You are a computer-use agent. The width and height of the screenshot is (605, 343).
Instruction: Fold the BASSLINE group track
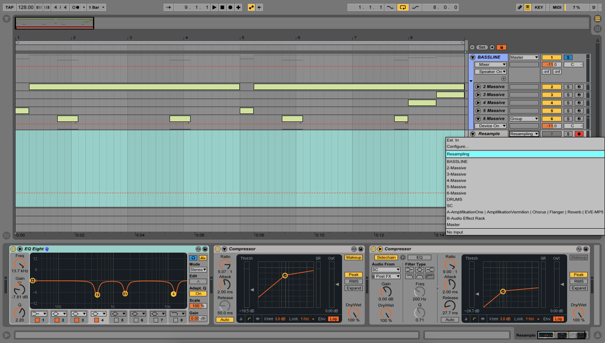click(472, 57)
